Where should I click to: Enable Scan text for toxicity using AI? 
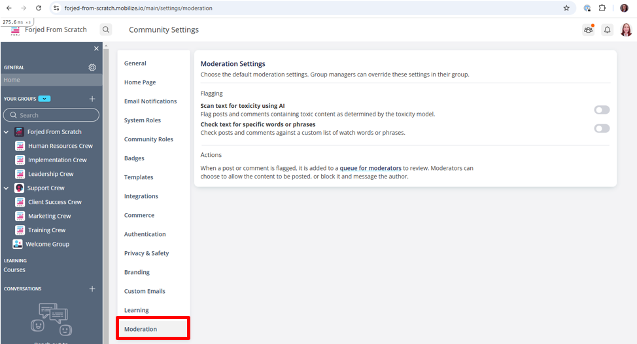[x=602, y=110]
